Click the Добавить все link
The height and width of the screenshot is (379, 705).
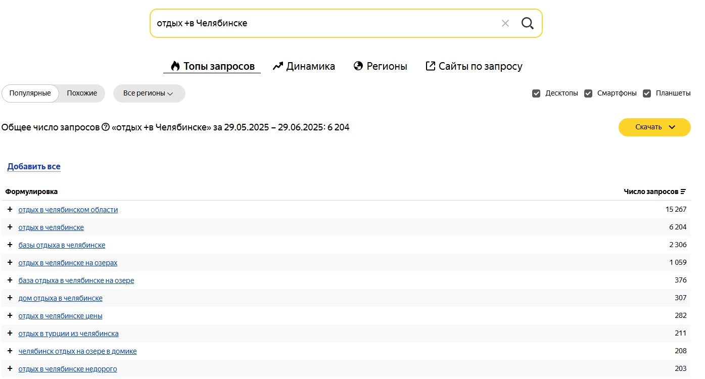(34, 167)
